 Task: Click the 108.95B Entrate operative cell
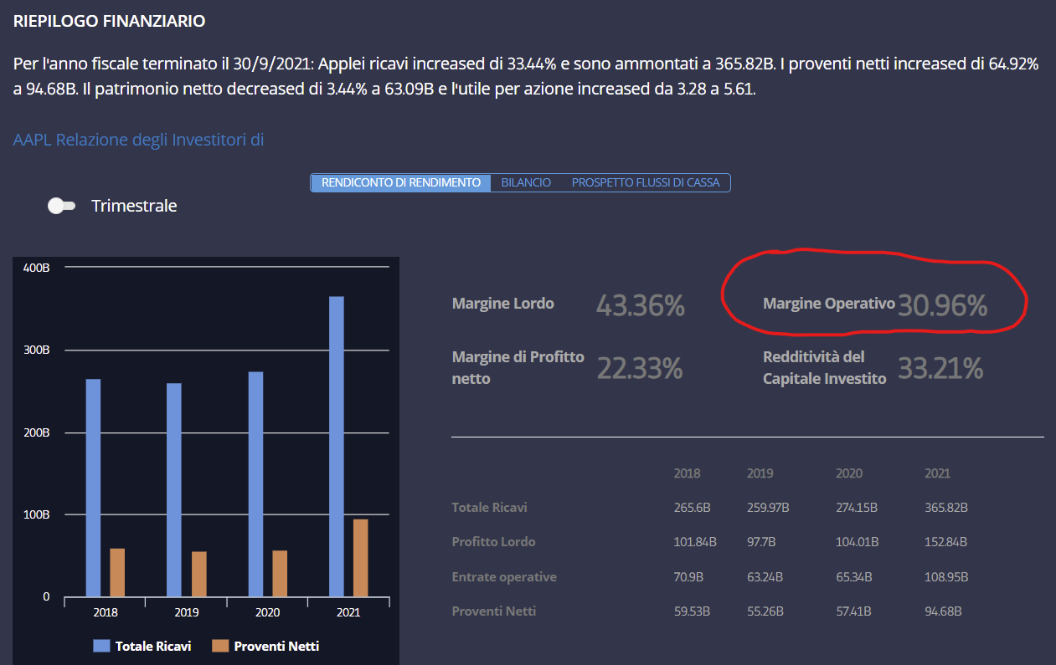tap(946, 577)
